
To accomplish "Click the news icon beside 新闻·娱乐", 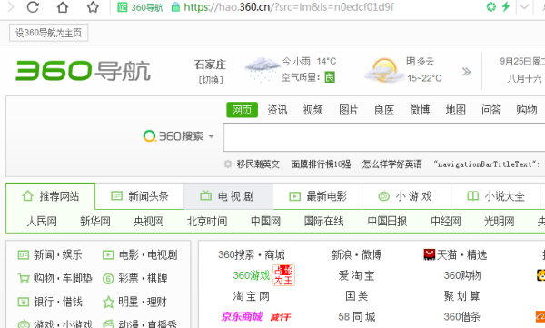I will tap(24, 255).
